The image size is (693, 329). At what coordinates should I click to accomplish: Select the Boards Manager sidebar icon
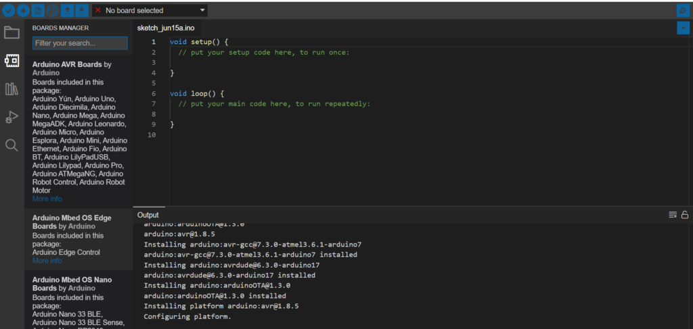[12, 60]
